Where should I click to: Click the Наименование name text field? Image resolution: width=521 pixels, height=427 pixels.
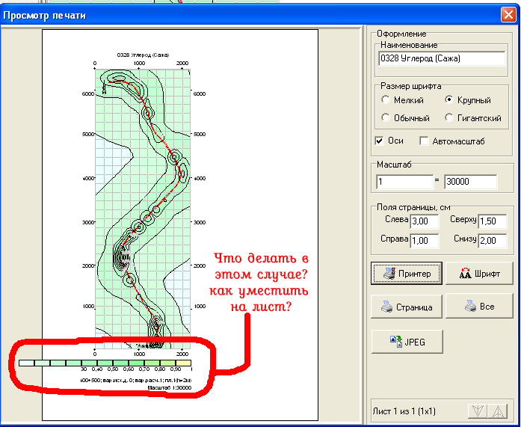pos(442,58)
